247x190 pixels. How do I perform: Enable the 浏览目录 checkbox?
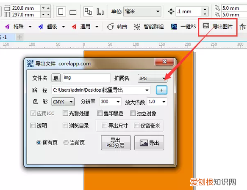[x=65, y=126]
